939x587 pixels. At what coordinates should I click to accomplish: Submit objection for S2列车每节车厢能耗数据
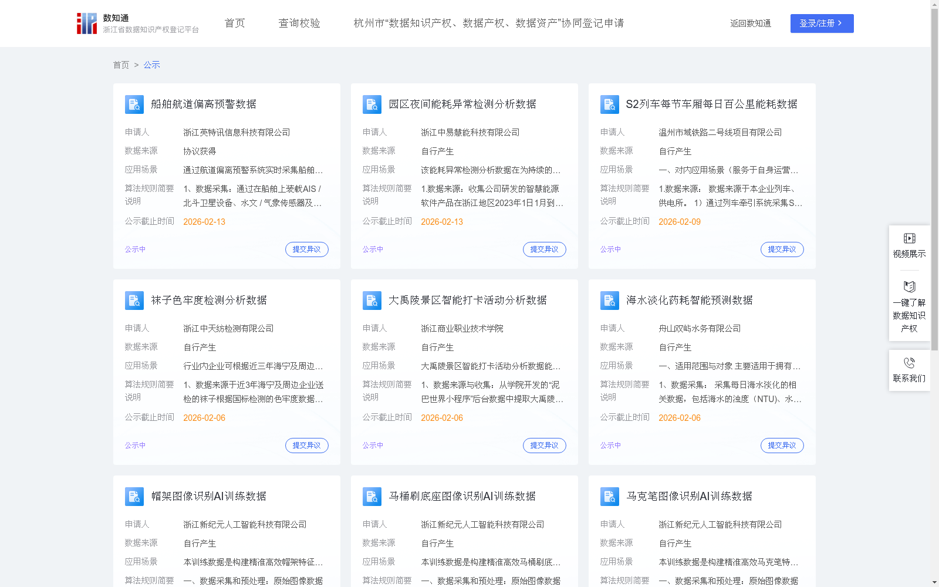click(782, 249)
